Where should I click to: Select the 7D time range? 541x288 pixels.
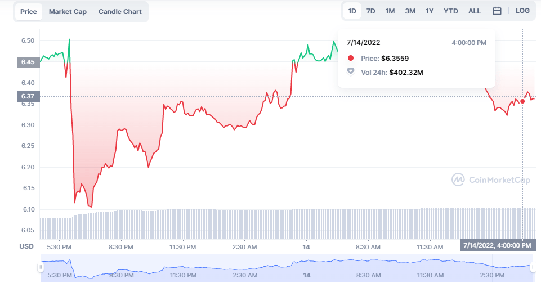pyautogui.click(x=370, y=11)
